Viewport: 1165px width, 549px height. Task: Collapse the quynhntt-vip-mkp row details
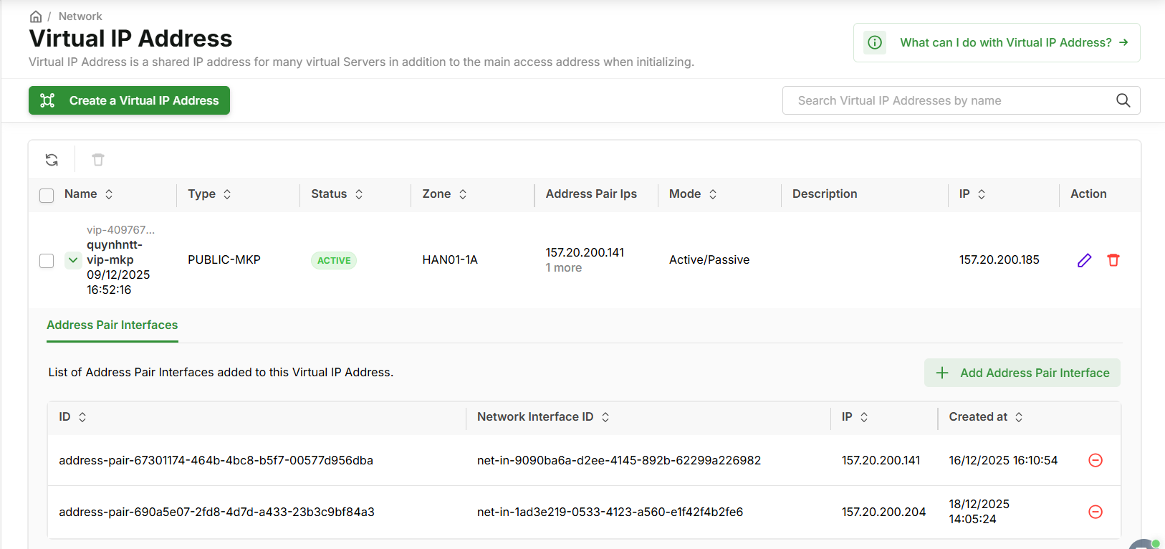(73, 260)
